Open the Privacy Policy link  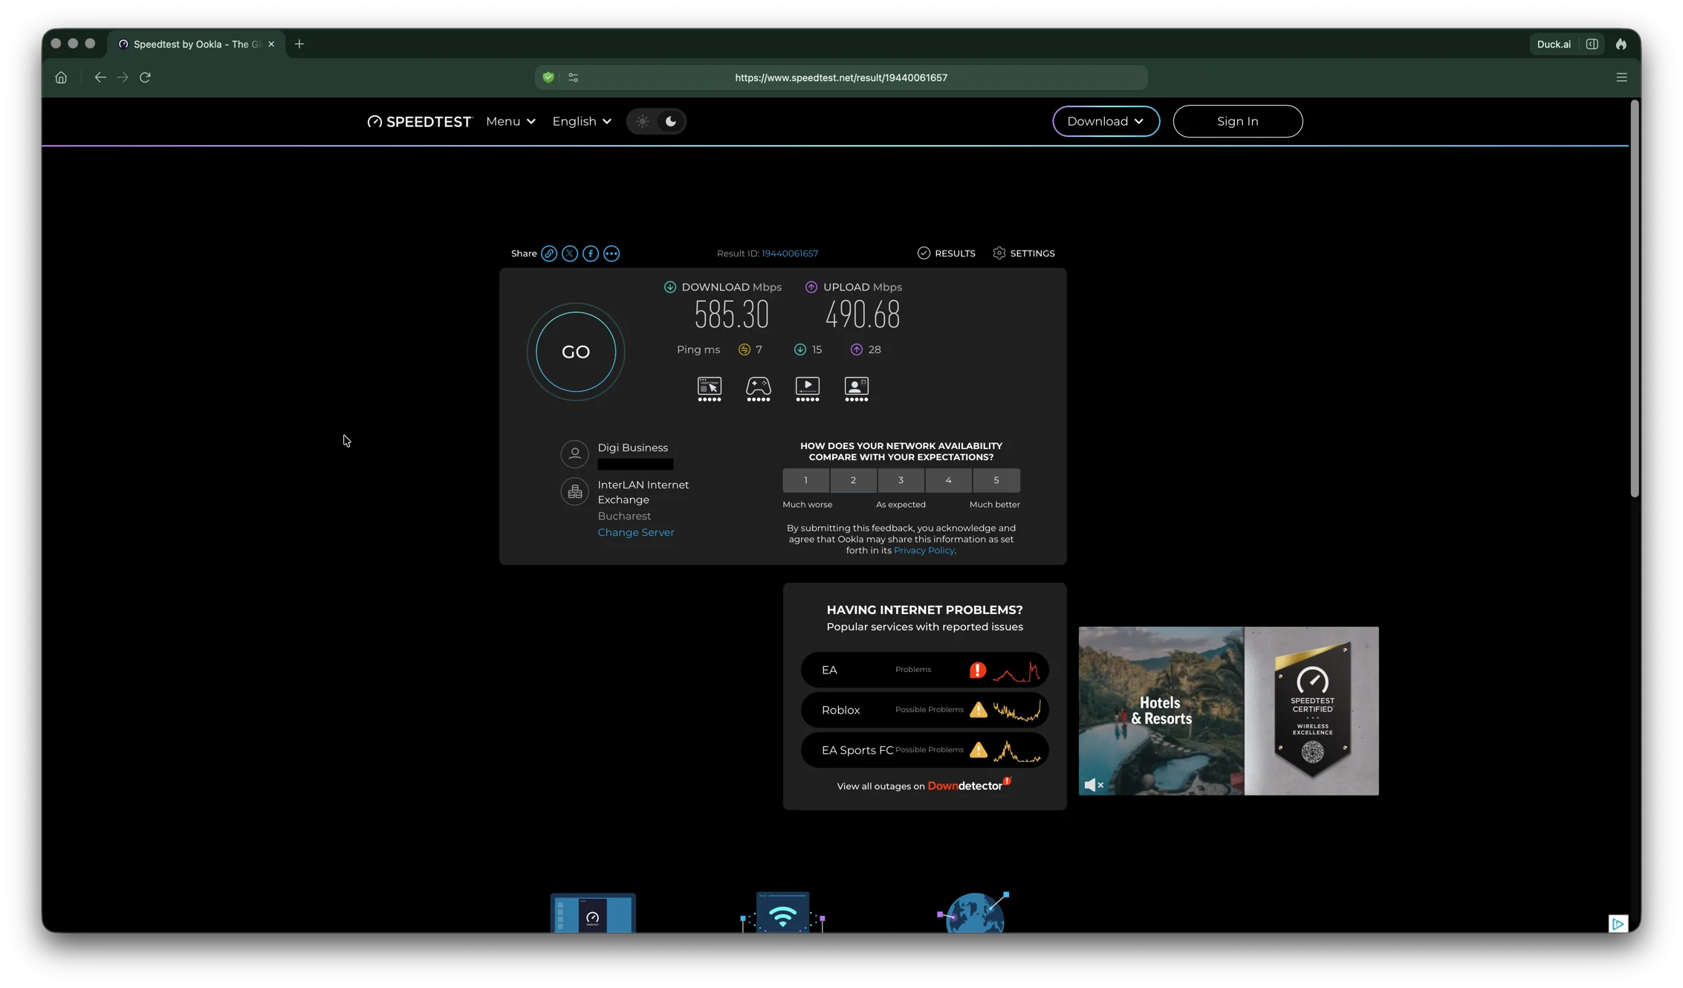(x=924, y=550)
